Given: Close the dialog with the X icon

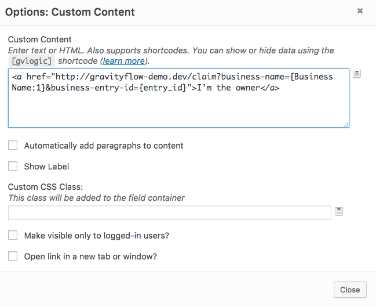Looking at the screenshot, I should (360, 10).
